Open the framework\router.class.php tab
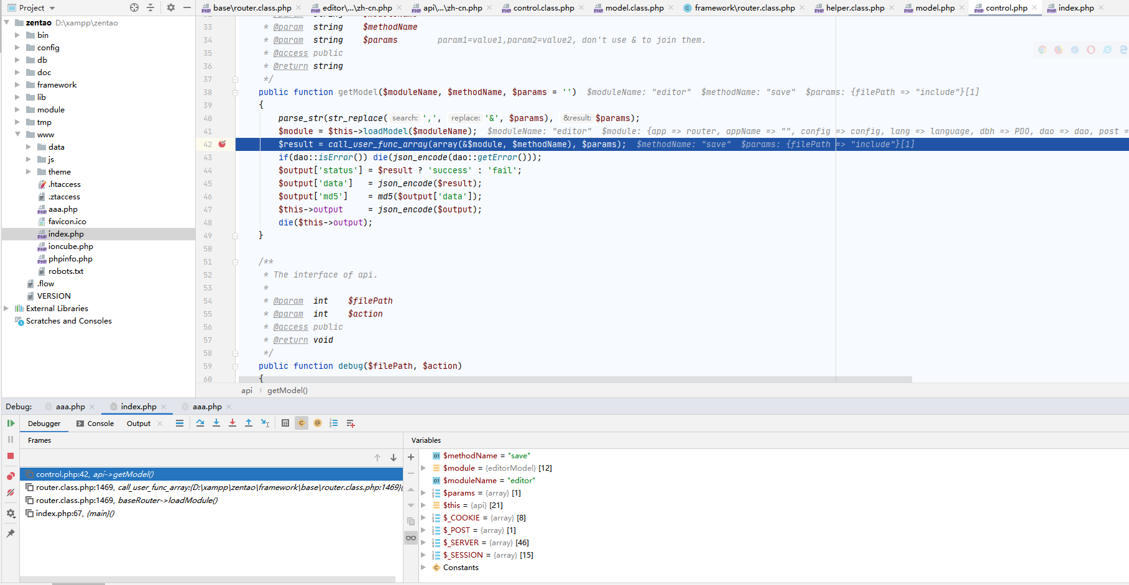This screenshot has width=1129, height=585. pos(744,8)
